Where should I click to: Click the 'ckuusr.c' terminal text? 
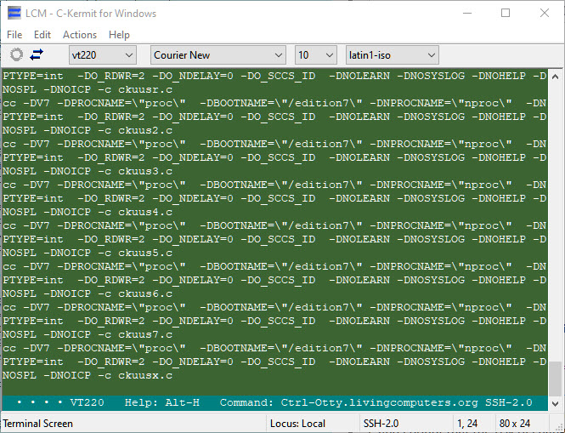(x=145, y=89)
